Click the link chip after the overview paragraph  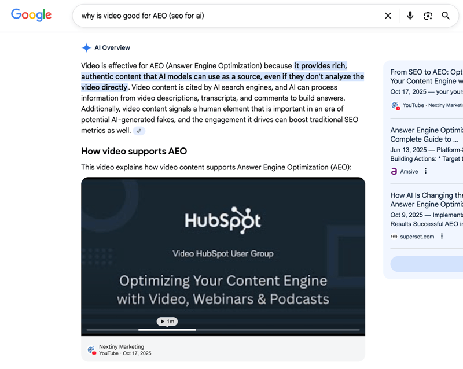click(139, 131)
